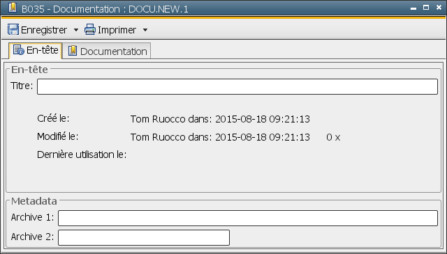The width and height of the screenshot is (447, 254).
Task: Open the Imprimer dropdown arrow
Action: click(145, 30)
